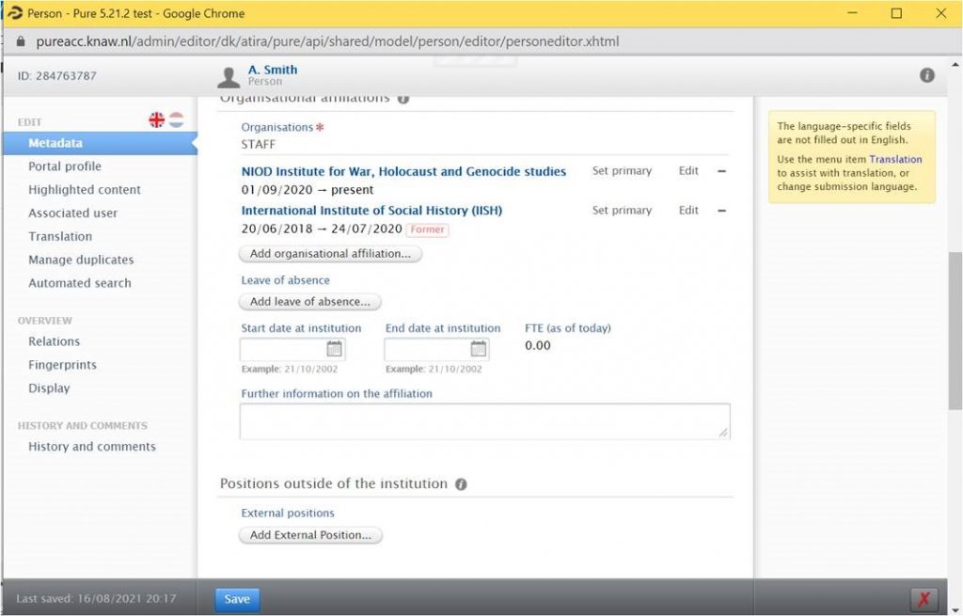This screenshot has width=963, height=616.
Task: Open Manage duplicates in sidebar
Action: click(x=81, y=260)
